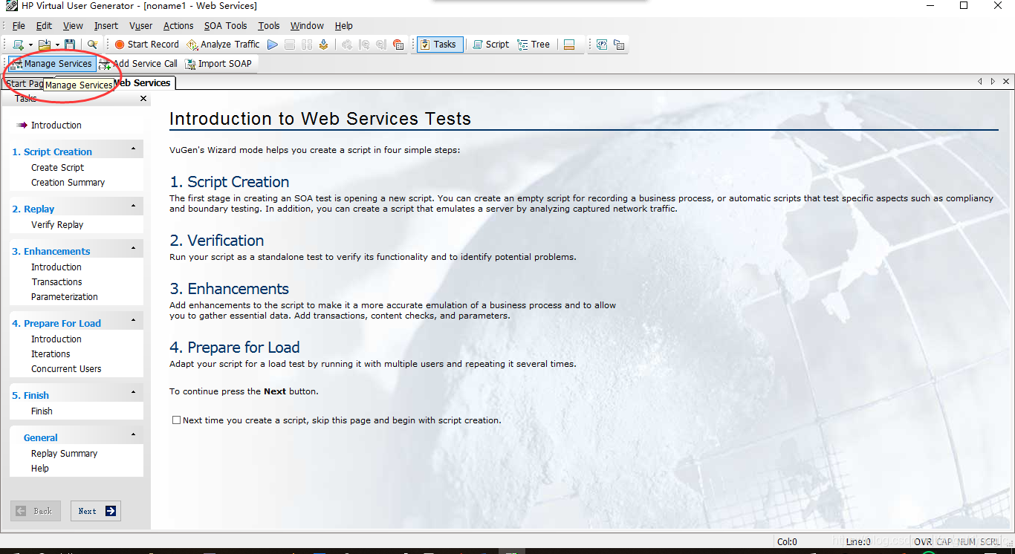Click Add Service Call button
This screenshot has width=1015, height=554.
pyautogui.click(x=138, y=64)
